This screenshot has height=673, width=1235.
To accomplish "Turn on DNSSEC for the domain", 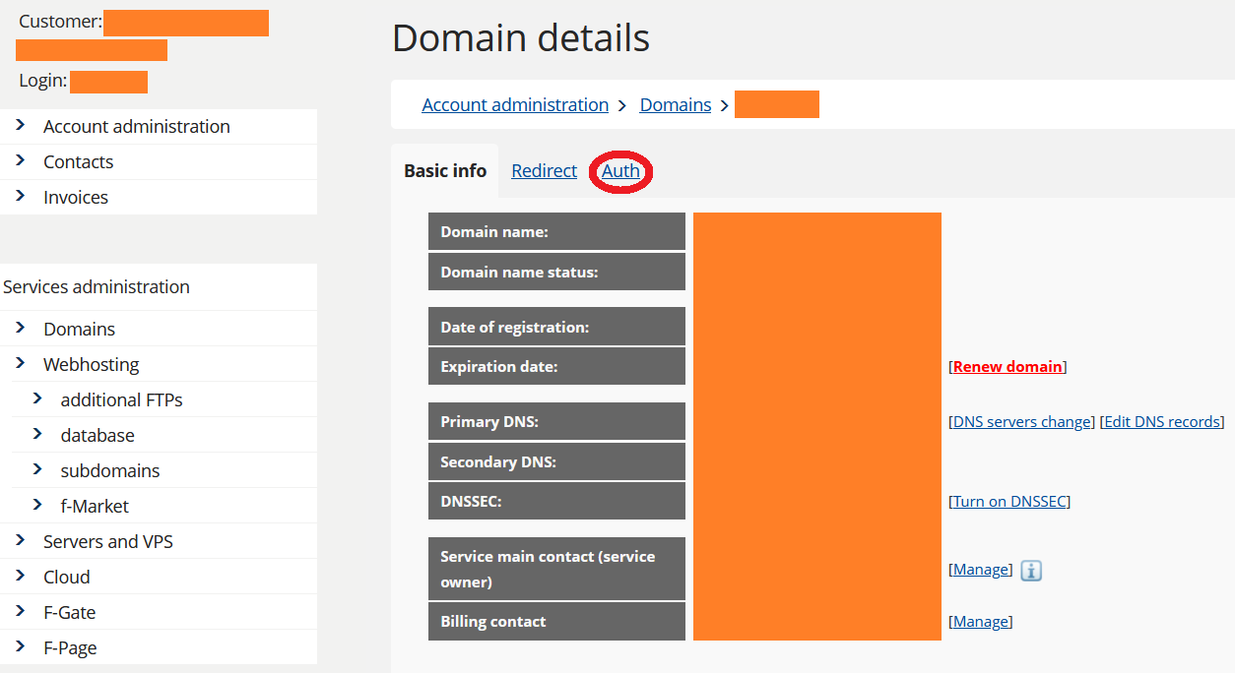I will coord(1009,502).
